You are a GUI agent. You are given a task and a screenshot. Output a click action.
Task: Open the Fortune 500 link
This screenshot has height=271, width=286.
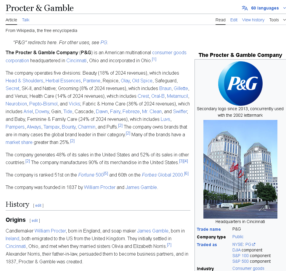point(91,175)
